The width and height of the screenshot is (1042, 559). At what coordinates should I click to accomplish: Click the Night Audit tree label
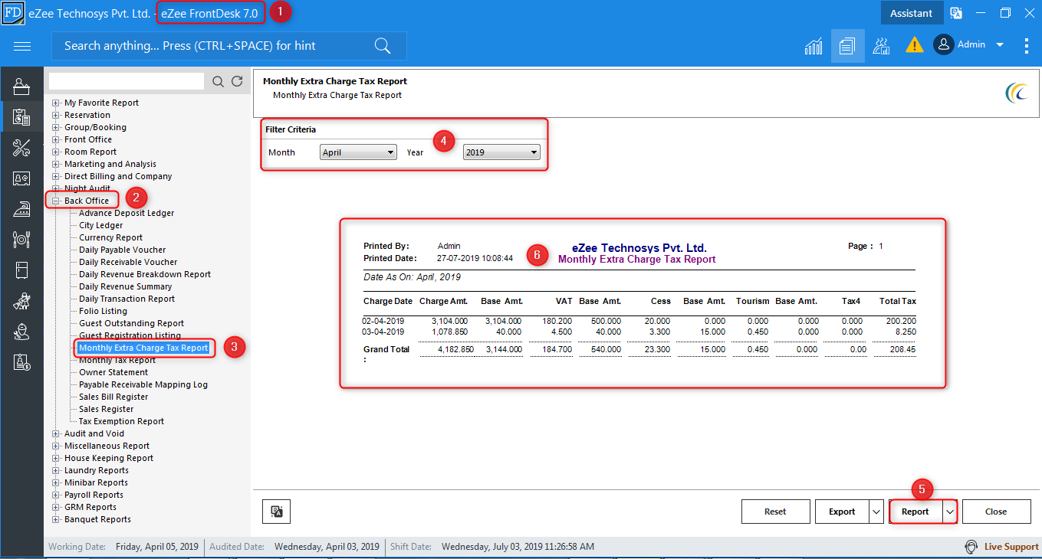tap(87, 188)
